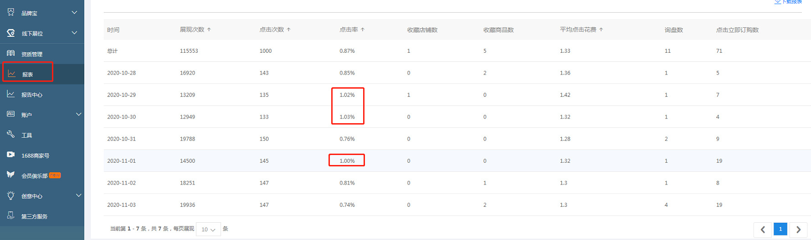Select page 1 in pagination
811x240 pixels.
point(780,229)
